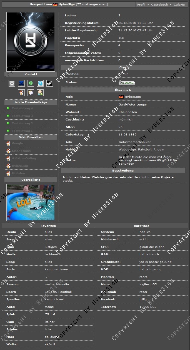190x350 pixels.
Task: Open forum post Testeintrag 1
Action: click(x=22, y=131)
